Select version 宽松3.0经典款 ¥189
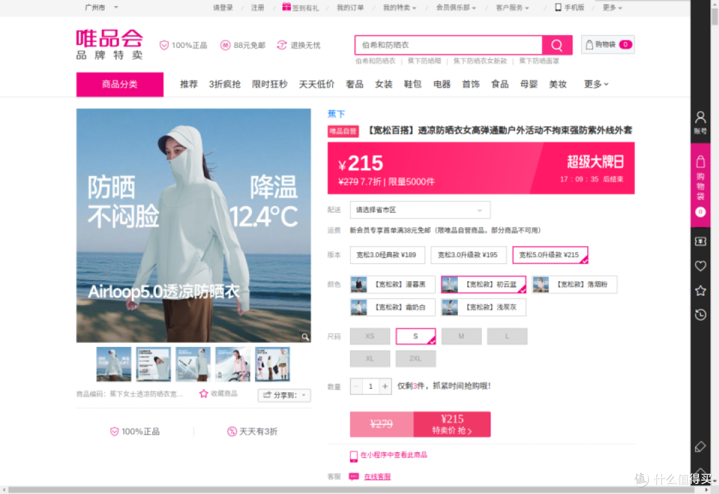The image size is (719, 494). click(387, 255)
